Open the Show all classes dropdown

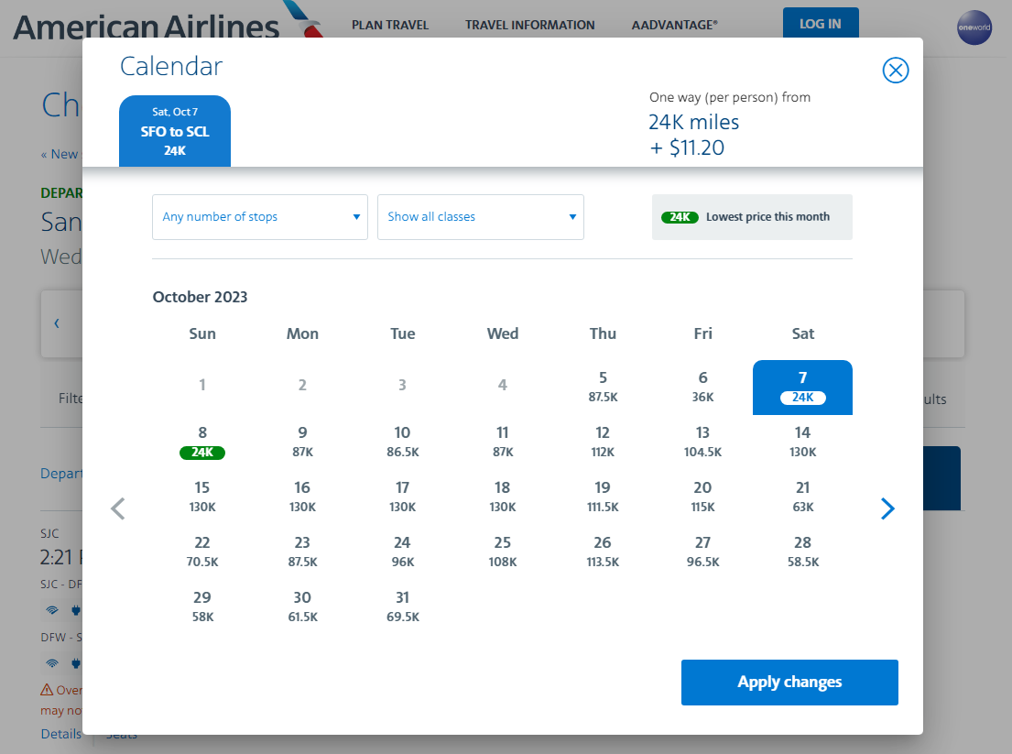pyautogui.click(x=480, y=217)
